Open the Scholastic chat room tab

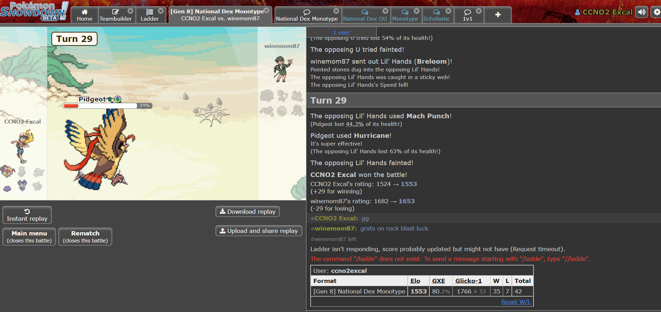436,15
